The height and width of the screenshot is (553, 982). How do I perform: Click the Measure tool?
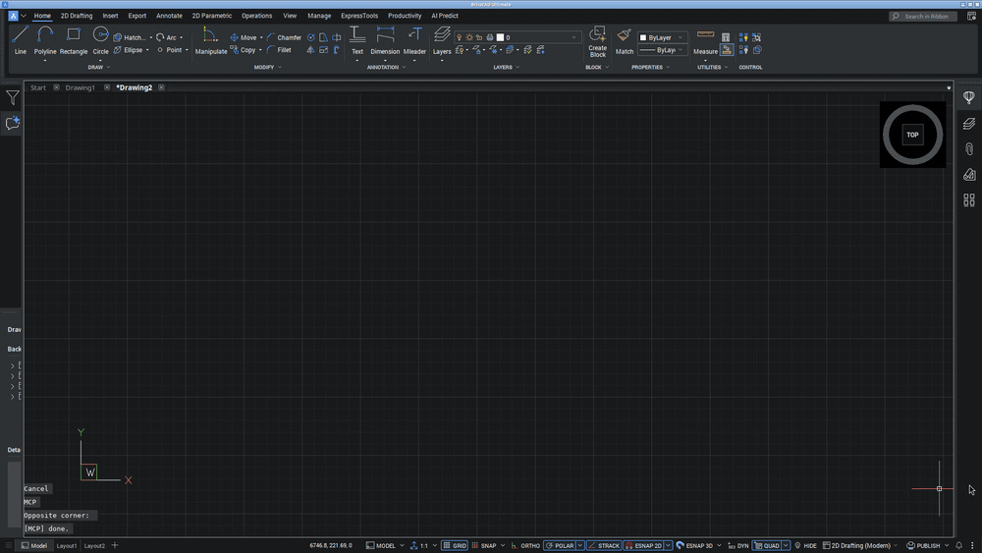point(705,40)
